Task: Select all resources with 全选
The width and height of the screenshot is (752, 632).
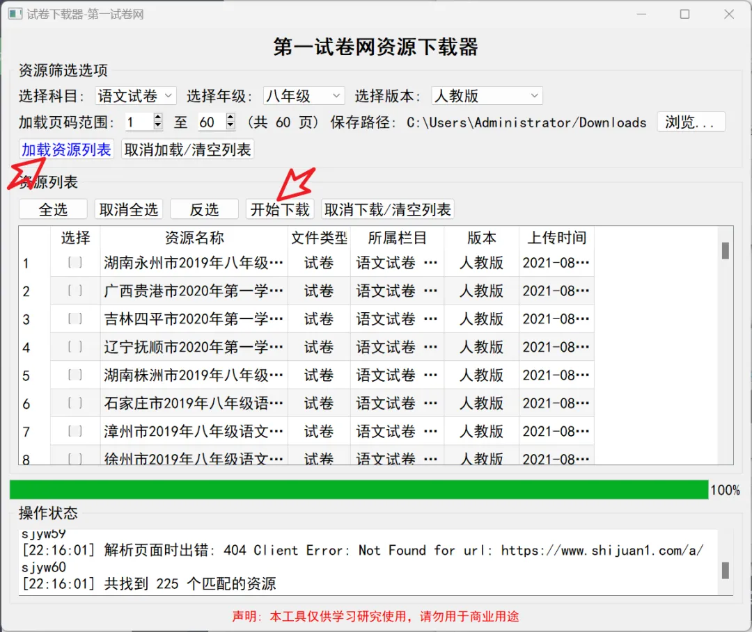Action: 52,209
